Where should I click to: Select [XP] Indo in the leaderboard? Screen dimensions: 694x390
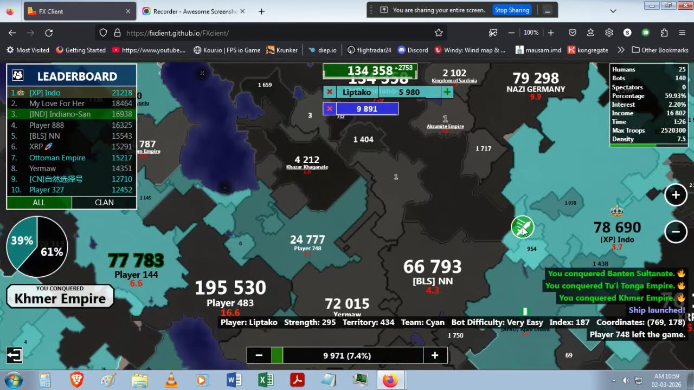72,93
